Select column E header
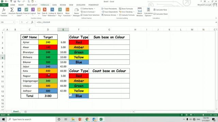Screen dimensions: 218x122 [63, 29]
